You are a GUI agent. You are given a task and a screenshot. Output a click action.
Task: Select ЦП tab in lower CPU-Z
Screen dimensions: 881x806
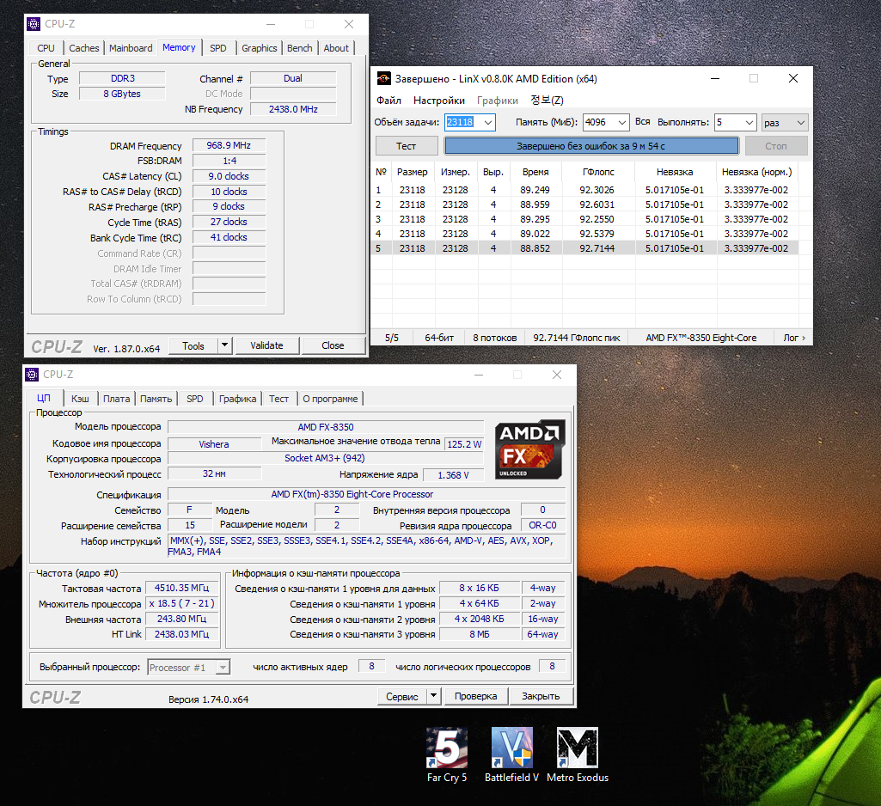coord(44,398)
